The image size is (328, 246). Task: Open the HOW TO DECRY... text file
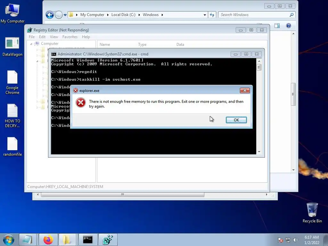12,116
